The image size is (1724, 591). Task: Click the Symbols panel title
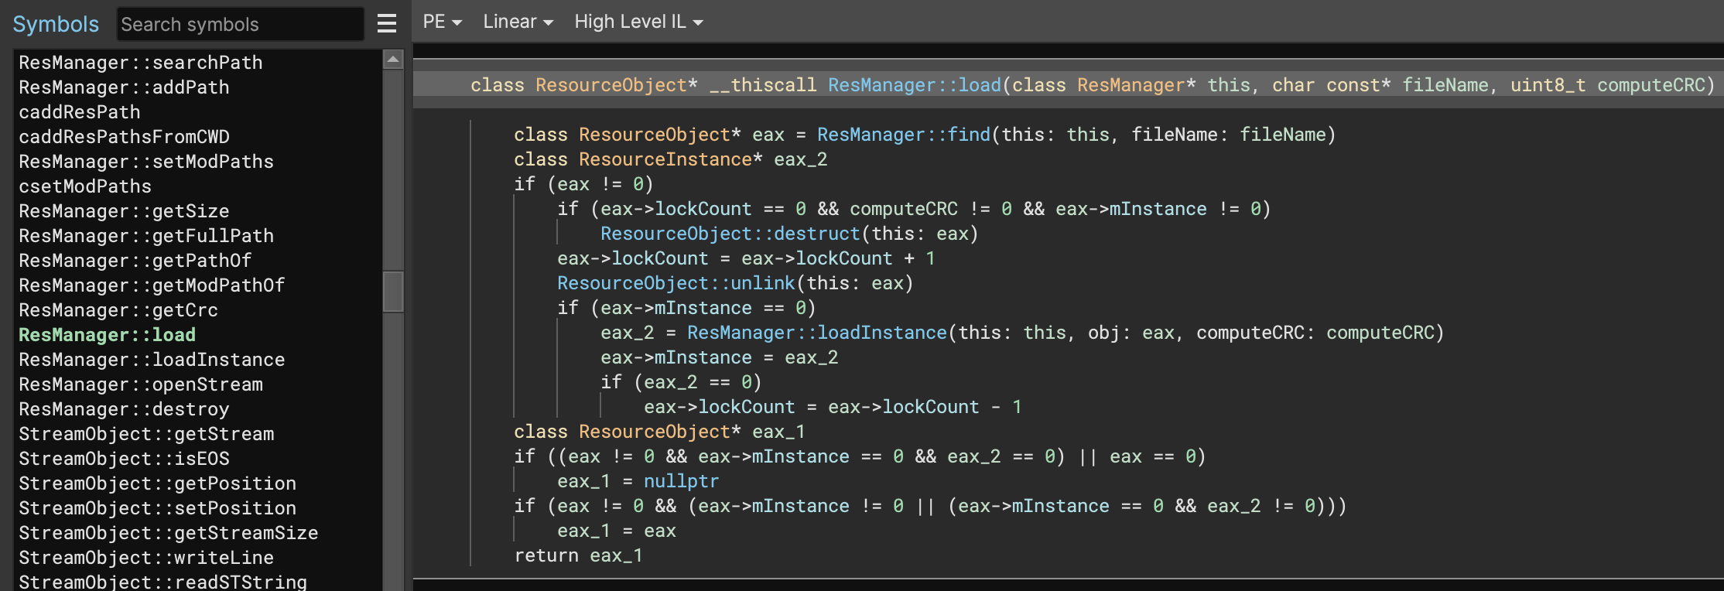(x=56, y=24)
